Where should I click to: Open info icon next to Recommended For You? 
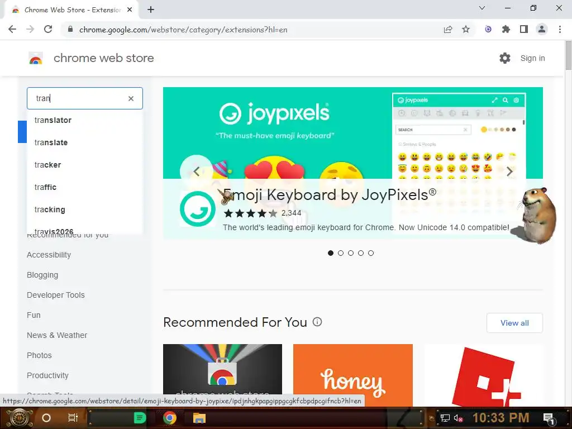tap(317, 322)
